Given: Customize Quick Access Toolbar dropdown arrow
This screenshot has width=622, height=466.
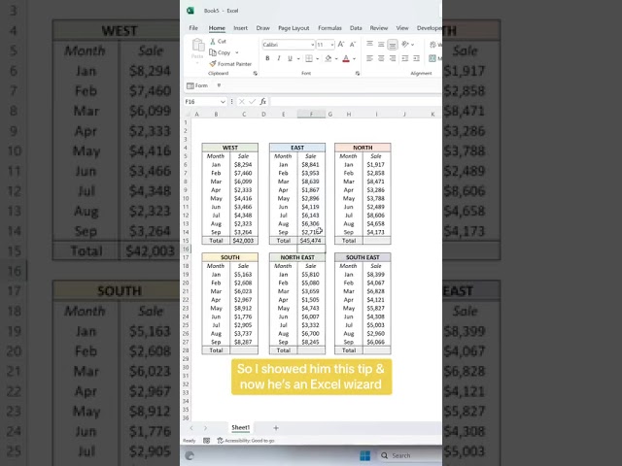Looking at the screenshot, I should (219, 85).
